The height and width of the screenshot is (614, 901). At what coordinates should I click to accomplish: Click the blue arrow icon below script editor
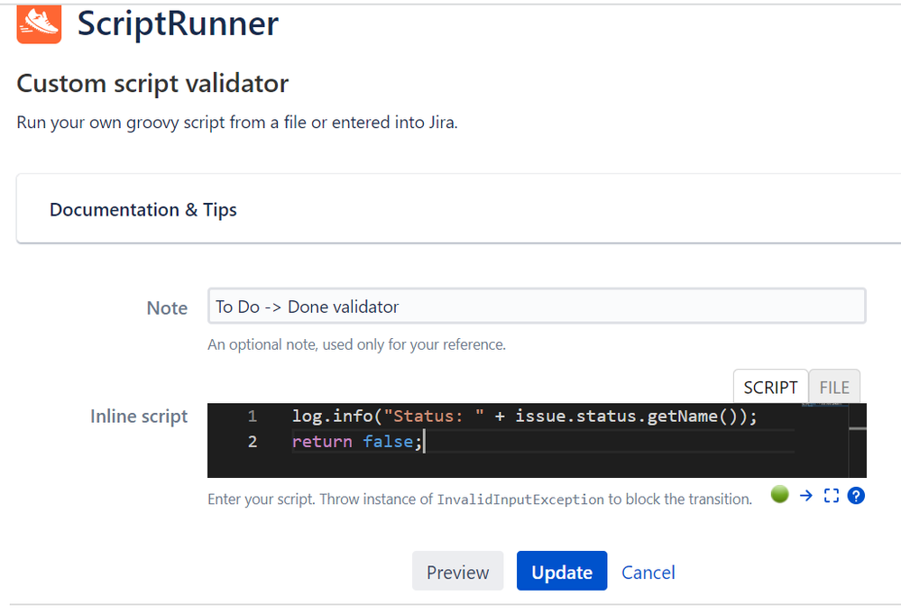coord(806,495)
